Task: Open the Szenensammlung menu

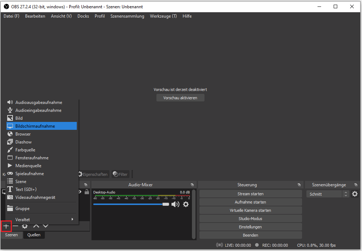Action: 127,16
